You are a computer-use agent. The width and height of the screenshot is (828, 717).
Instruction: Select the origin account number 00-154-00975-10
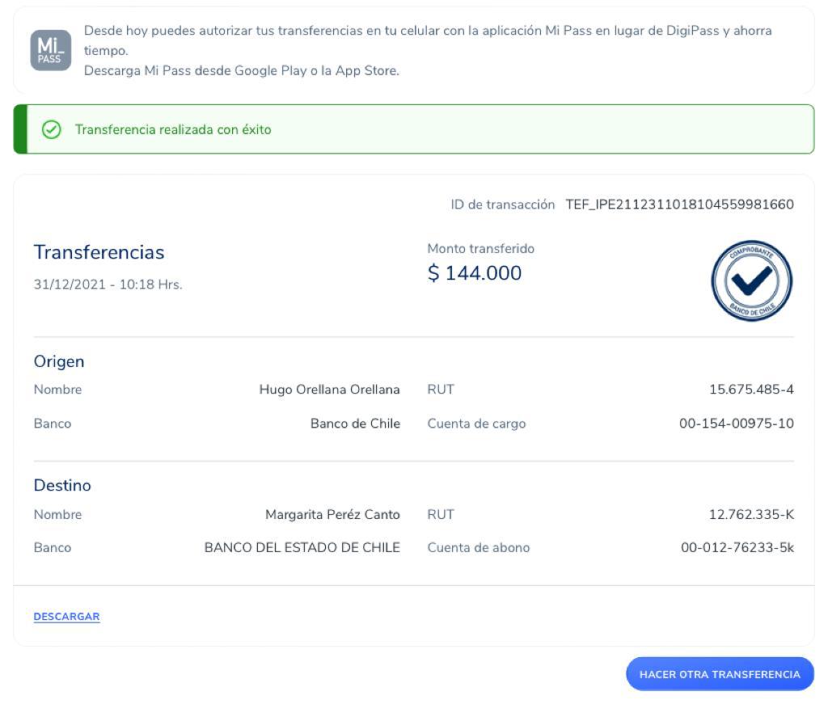[x=736, y=424]
